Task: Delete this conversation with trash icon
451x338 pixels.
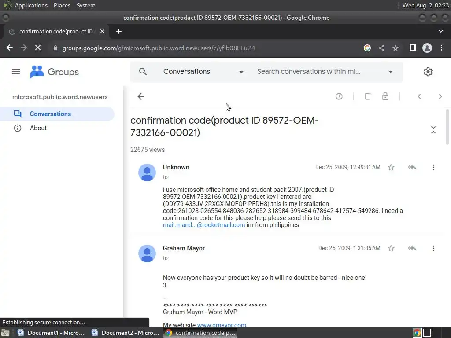Action: pos(368,96)
